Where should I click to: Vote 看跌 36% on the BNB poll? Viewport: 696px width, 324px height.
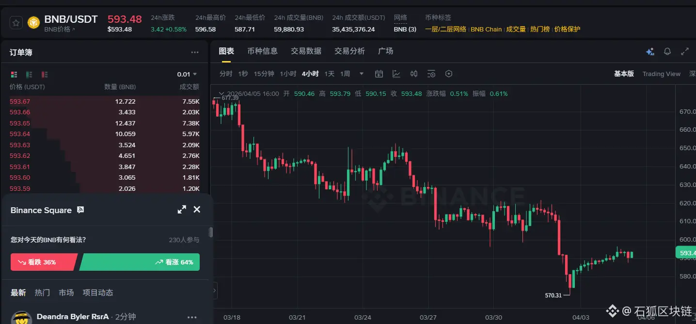click(x=44, y=262)
